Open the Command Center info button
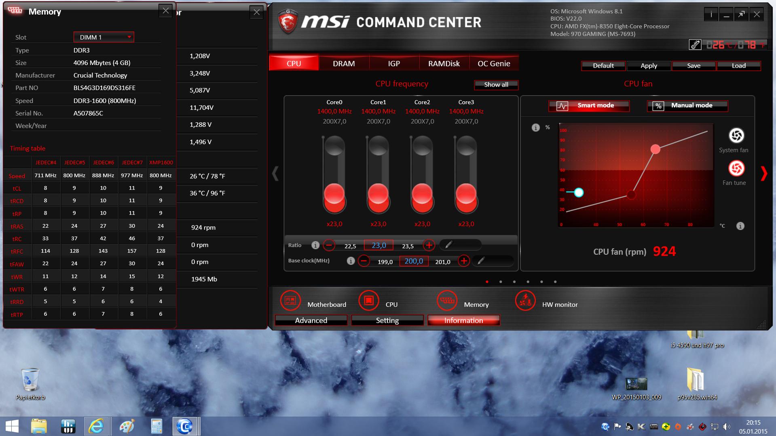The image size is (776, 436). coord(711,15)
